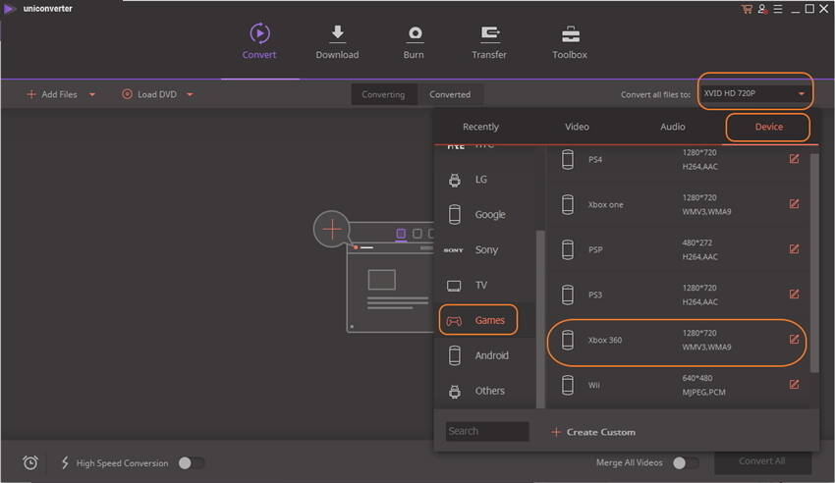Click the PSP device icon

[568, 249]
